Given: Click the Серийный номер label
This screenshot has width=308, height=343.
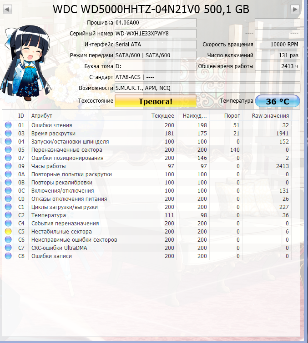Looking at the screenshot, I should 91,34.
